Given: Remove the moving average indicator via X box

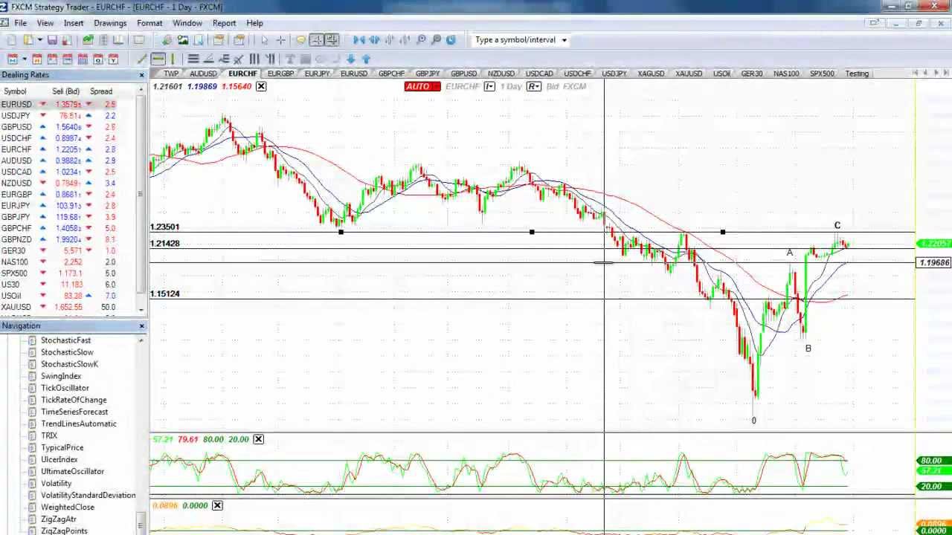Looking at the screenshot, I should [x=261, y=86].
